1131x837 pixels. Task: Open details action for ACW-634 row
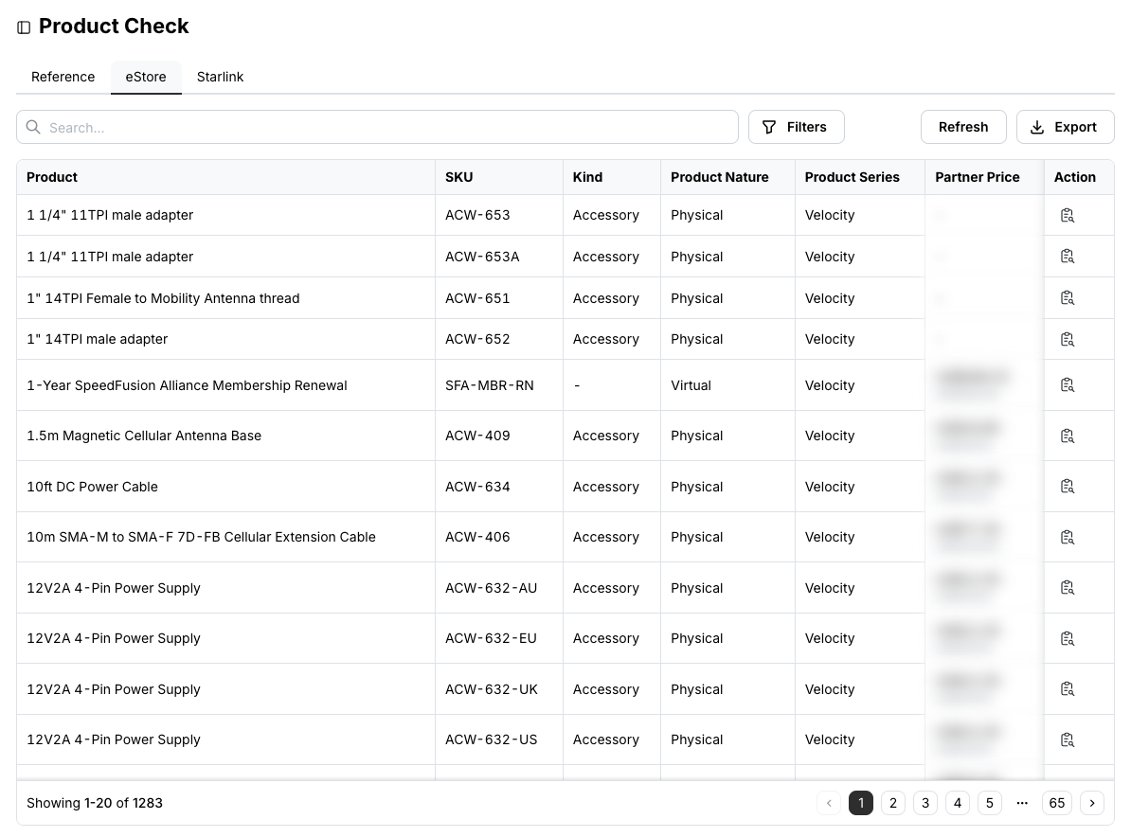pyautogui.click(x=1068, y=486)
